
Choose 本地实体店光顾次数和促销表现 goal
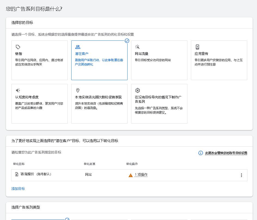99,104
